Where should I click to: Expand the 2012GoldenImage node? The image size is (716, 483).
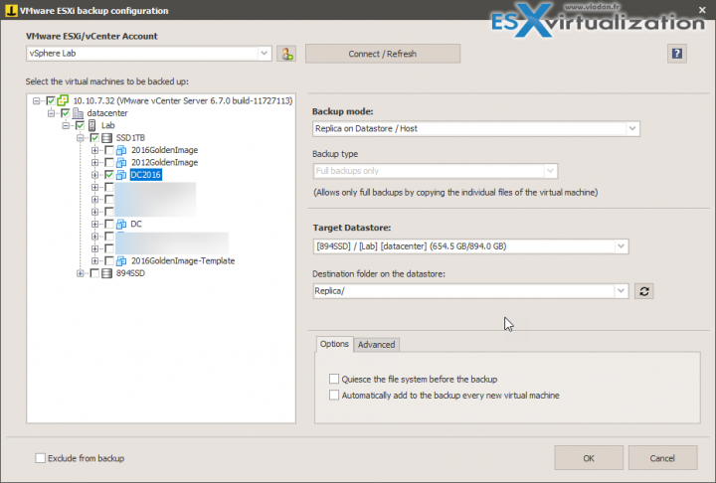click(x=94, y=162)
